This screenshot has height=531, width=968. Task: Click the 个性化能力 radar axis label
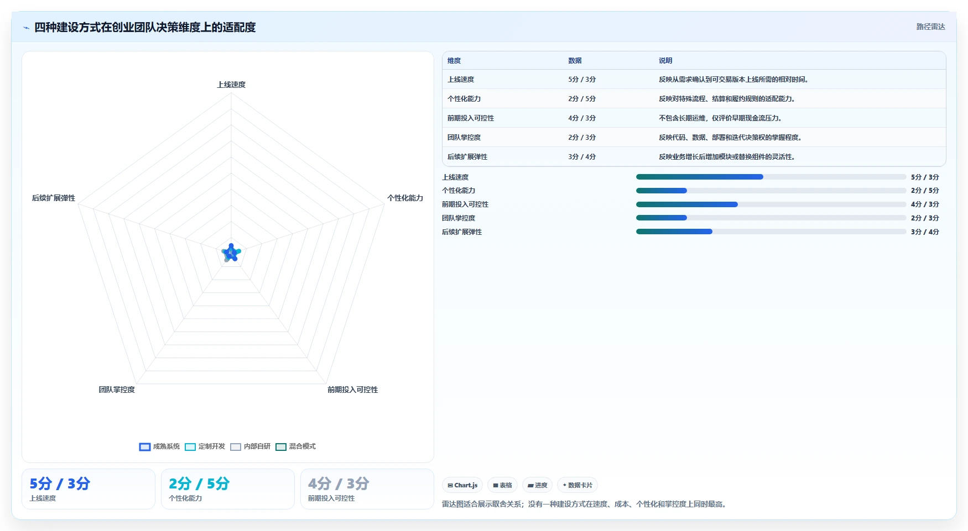pos(405,198)
